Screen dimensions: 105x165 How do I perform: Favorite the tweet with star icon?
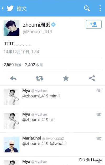pyautogui.click(x=66, y=78)
